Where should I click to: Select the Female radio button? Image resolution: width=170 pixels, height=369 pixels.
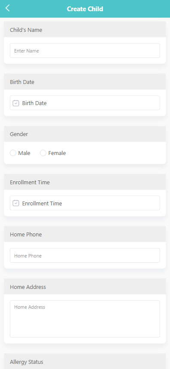[x=43, y=153]
